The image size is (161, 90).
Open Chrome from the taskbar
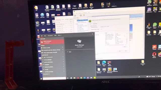pos(81,78)
